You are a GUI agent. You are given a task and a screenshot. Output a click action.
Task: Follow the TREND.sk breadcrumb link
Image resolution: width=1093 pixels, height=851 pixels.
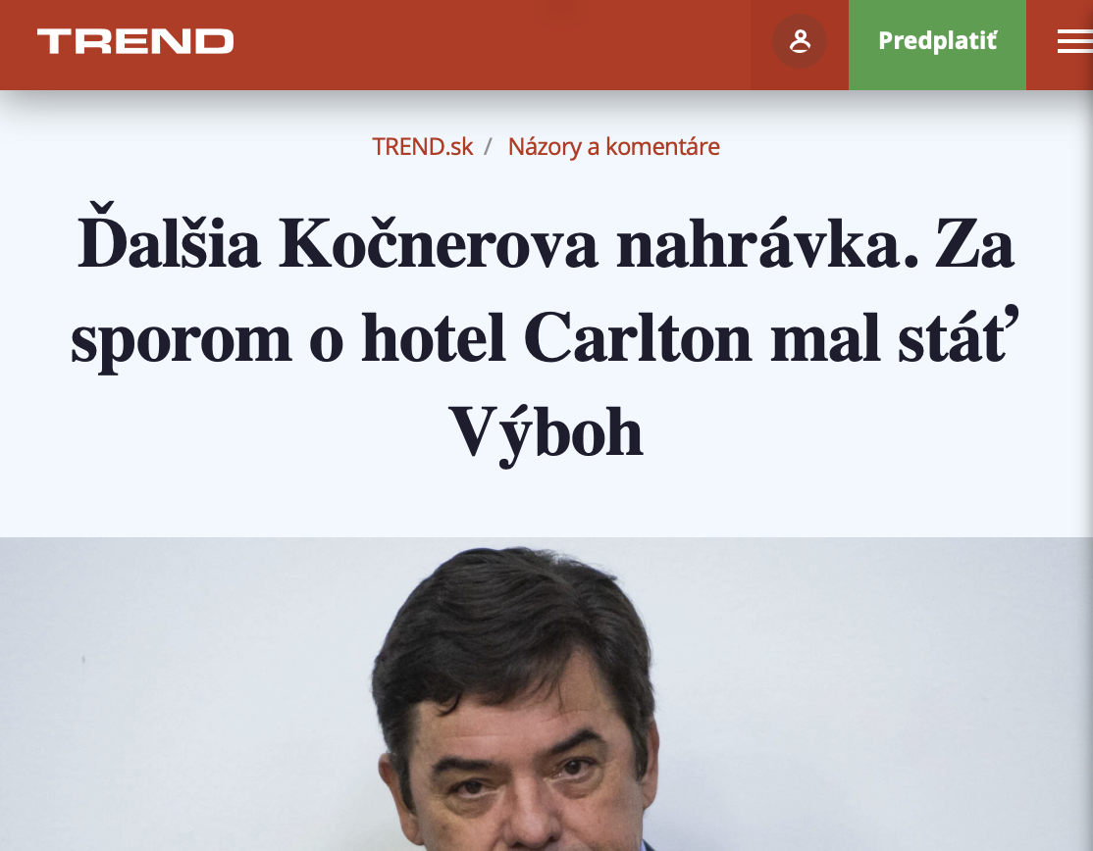[x=423, y=147]
